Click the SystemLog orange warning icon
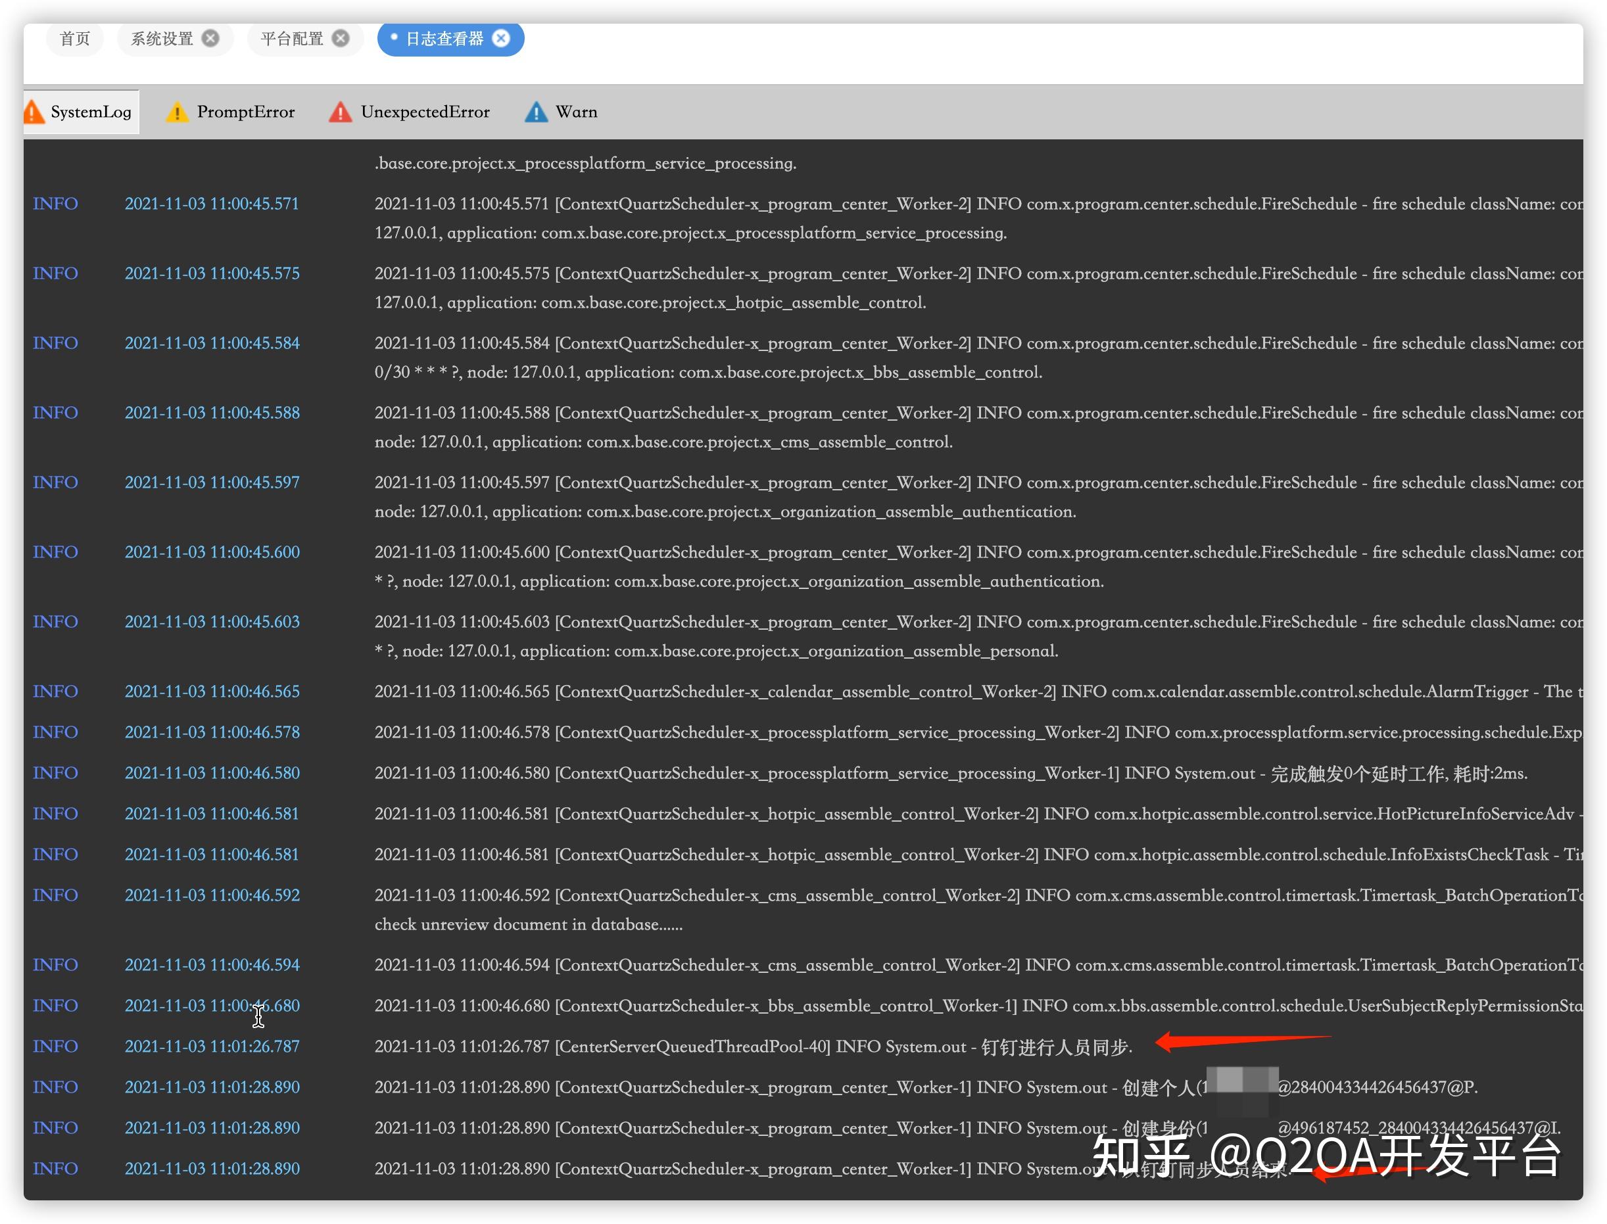Image resolution: width=1607 pixels, height=1224 pixels. tap(34, 112)
